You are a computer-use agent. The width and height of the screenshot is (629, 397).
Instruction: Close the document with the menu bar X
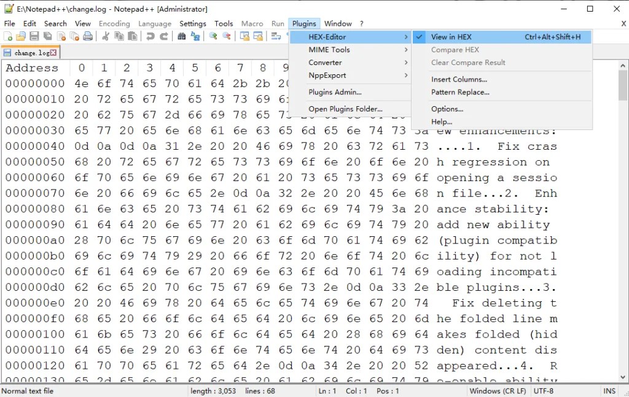[x=623, y=24]
